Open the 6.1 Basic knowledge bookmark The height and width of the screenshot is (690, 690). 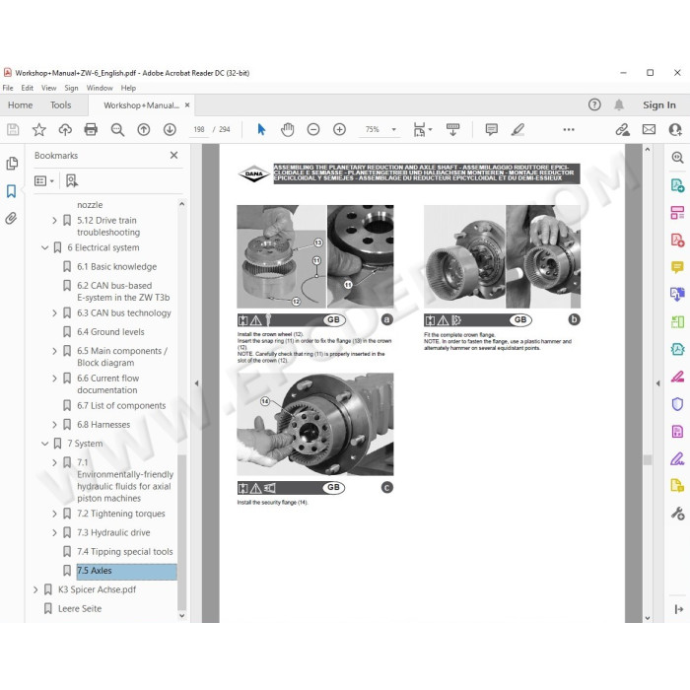click(x=116, y=267)
